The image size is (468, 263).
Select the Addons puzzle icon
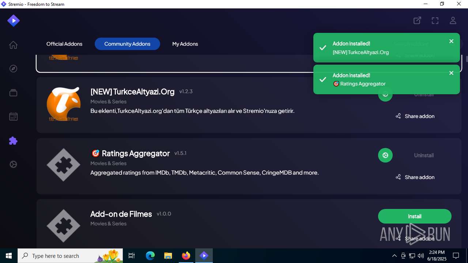coord(13,141)
